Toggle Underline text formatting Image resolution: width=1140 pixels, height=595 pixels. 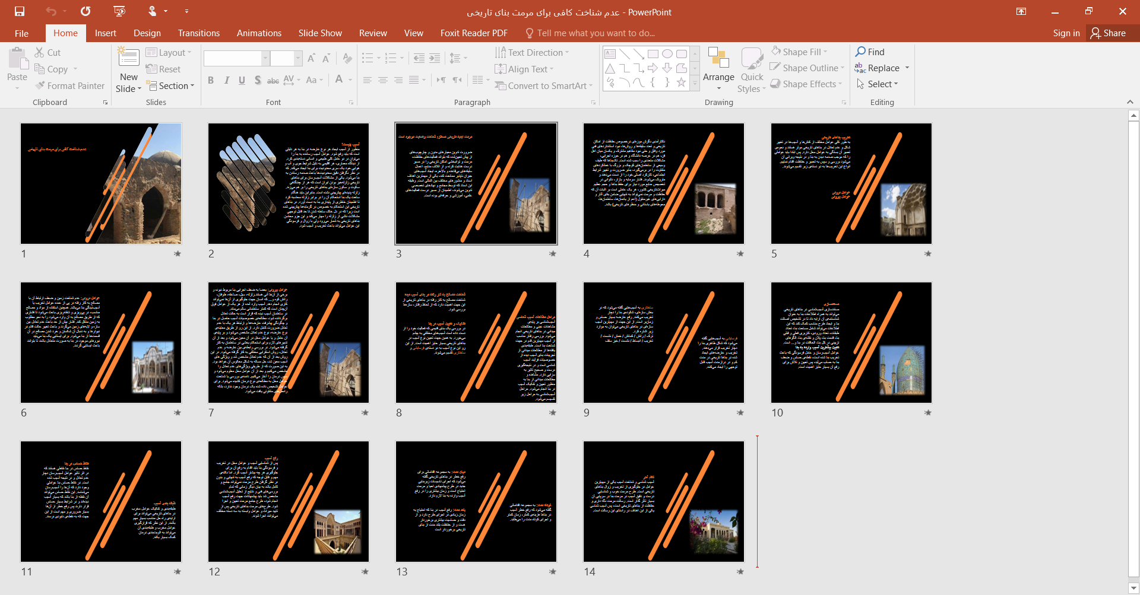(x=242, y=80)
